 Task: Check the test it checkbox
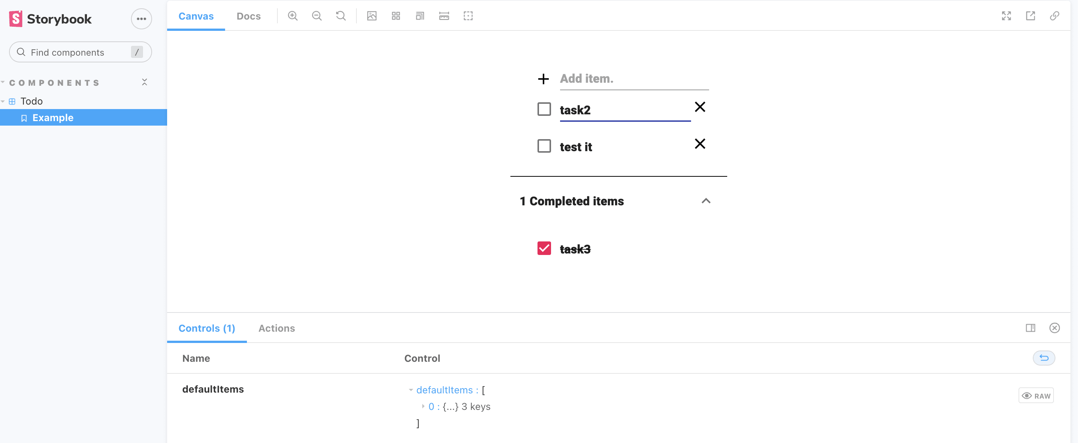coord(544,146)
